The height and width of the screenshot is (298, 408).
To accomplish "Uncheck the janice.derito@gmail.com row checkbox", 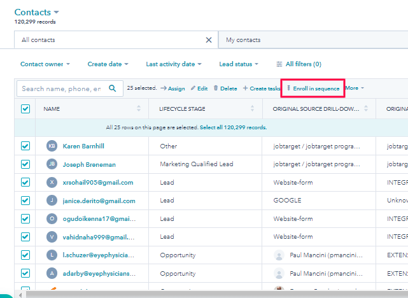I will tap(25, 201).
